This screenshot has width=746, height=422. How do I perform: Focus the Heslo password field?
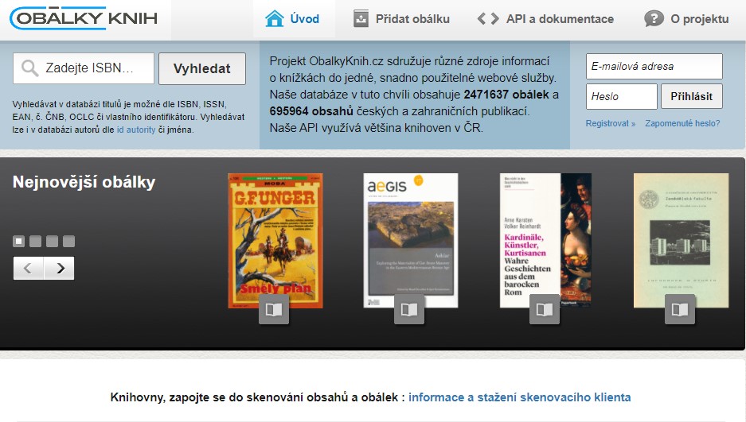[x=621, y=96]
